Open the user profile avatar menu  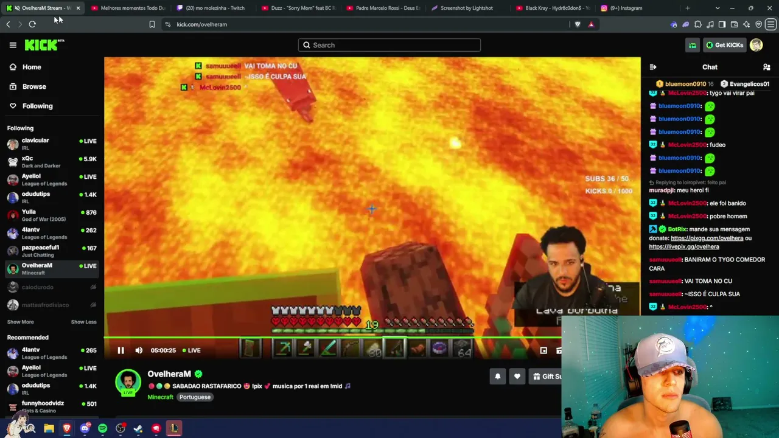pos(756,45)
